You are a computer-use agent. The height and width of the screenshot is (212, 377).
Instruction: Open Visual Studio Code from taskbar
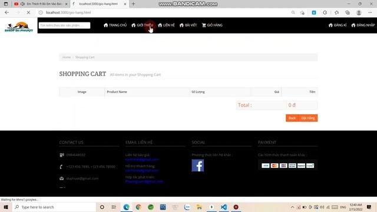[224, 207]
